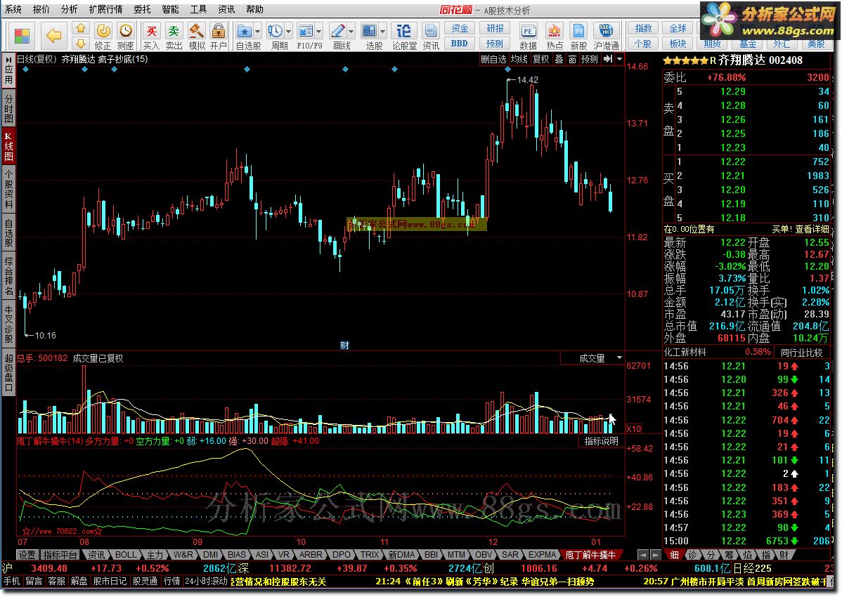Open 指标说明 indicator description
This screenshot has width=842, height=597.
point(602,441)
